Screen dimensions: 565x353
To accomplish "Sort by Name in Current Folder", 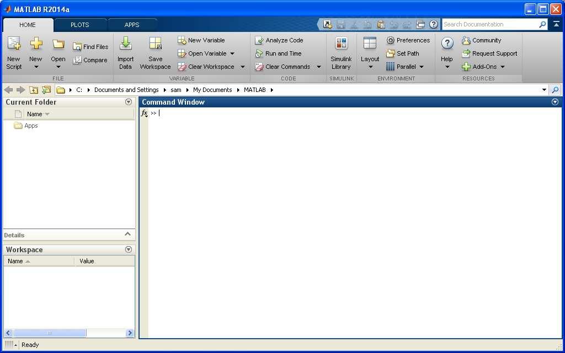I will coord(35,115).
